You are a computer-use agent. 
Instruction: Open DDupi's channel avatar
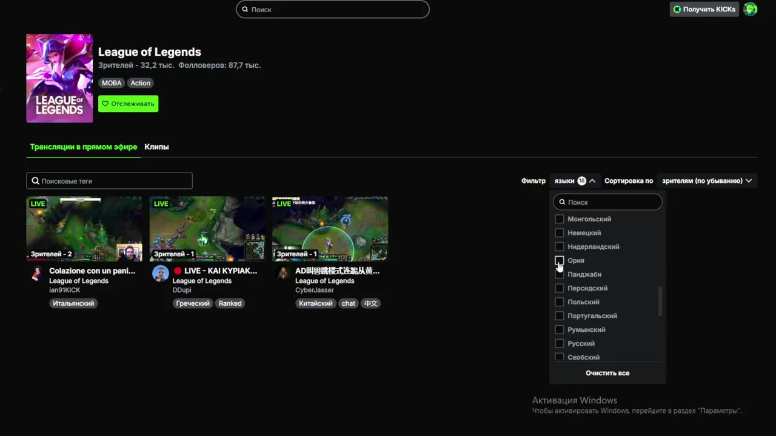pos(160,274)
